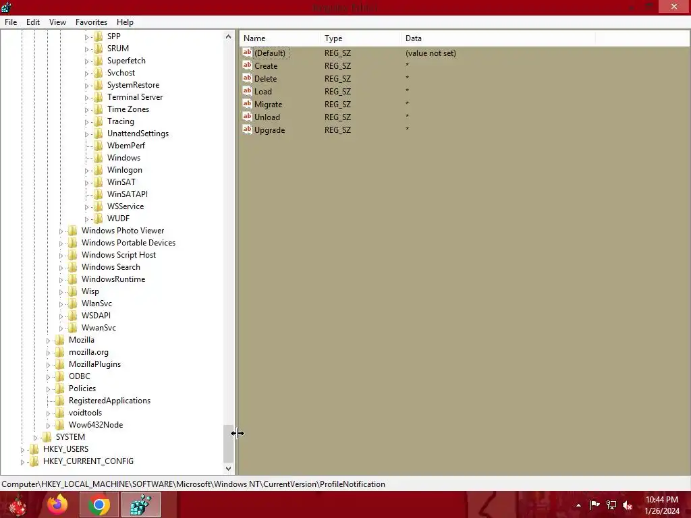Expand the Windows Search key
The height and width of the screenshot is (518, 691).
click(x=61, y=267)
